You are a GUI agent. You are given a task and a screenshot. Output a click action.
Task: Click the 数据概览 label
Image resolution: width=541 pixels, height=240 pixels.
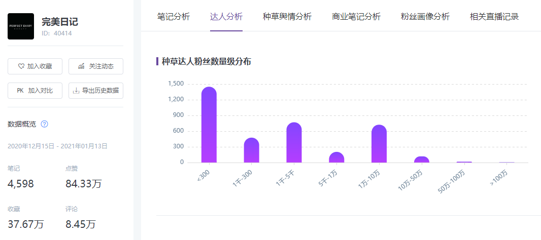22,124
